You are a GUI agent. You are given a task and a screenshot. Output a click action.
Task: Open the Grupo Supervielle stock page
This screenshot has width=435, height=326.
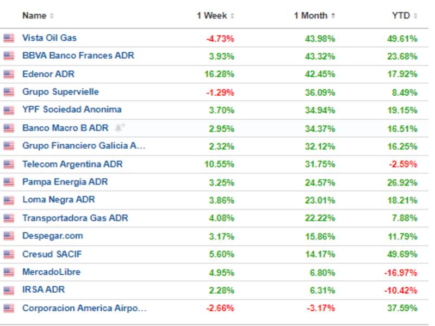(60, 91)
